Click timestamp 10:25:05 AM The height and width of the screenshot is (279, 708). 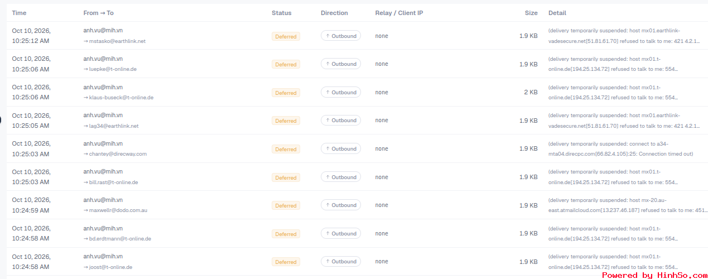click(x=31, y=126)
